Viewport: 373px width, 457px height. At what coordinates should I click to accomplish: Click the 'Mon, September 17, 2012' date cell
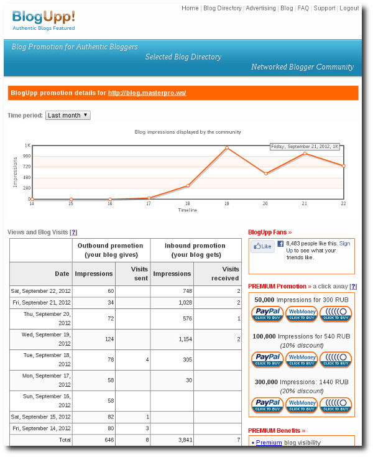tap(41, 381)
